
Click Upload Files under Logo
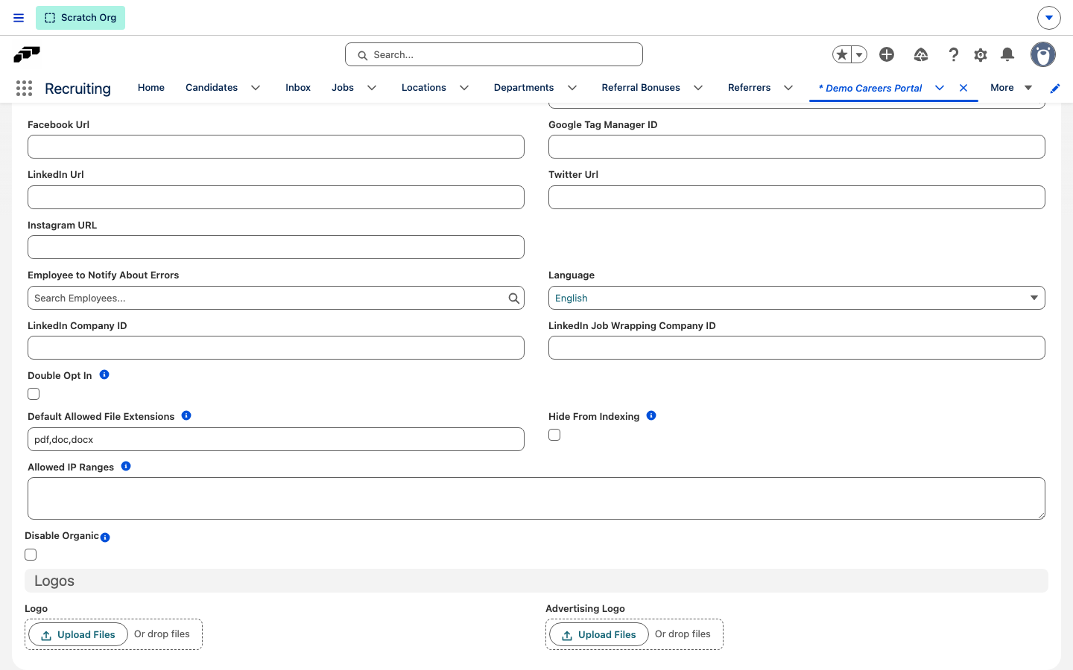(78, 635)
